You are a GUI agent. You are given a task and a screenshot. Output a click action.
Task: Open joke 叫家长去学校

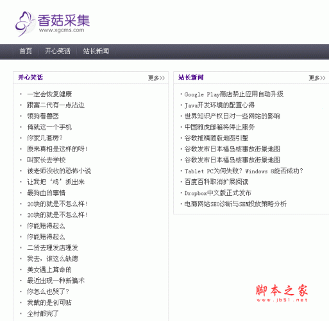pos(46,160)
